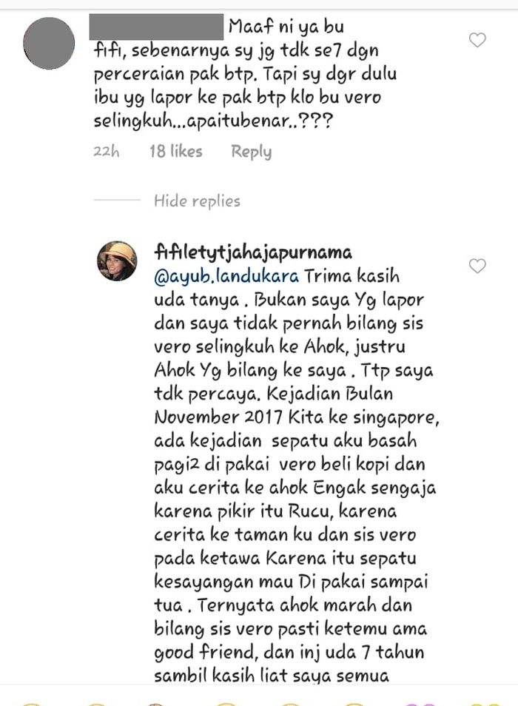Like the top comment with the heart icon
This screenshot has width=518, height=706.
(x=477, y=40)
